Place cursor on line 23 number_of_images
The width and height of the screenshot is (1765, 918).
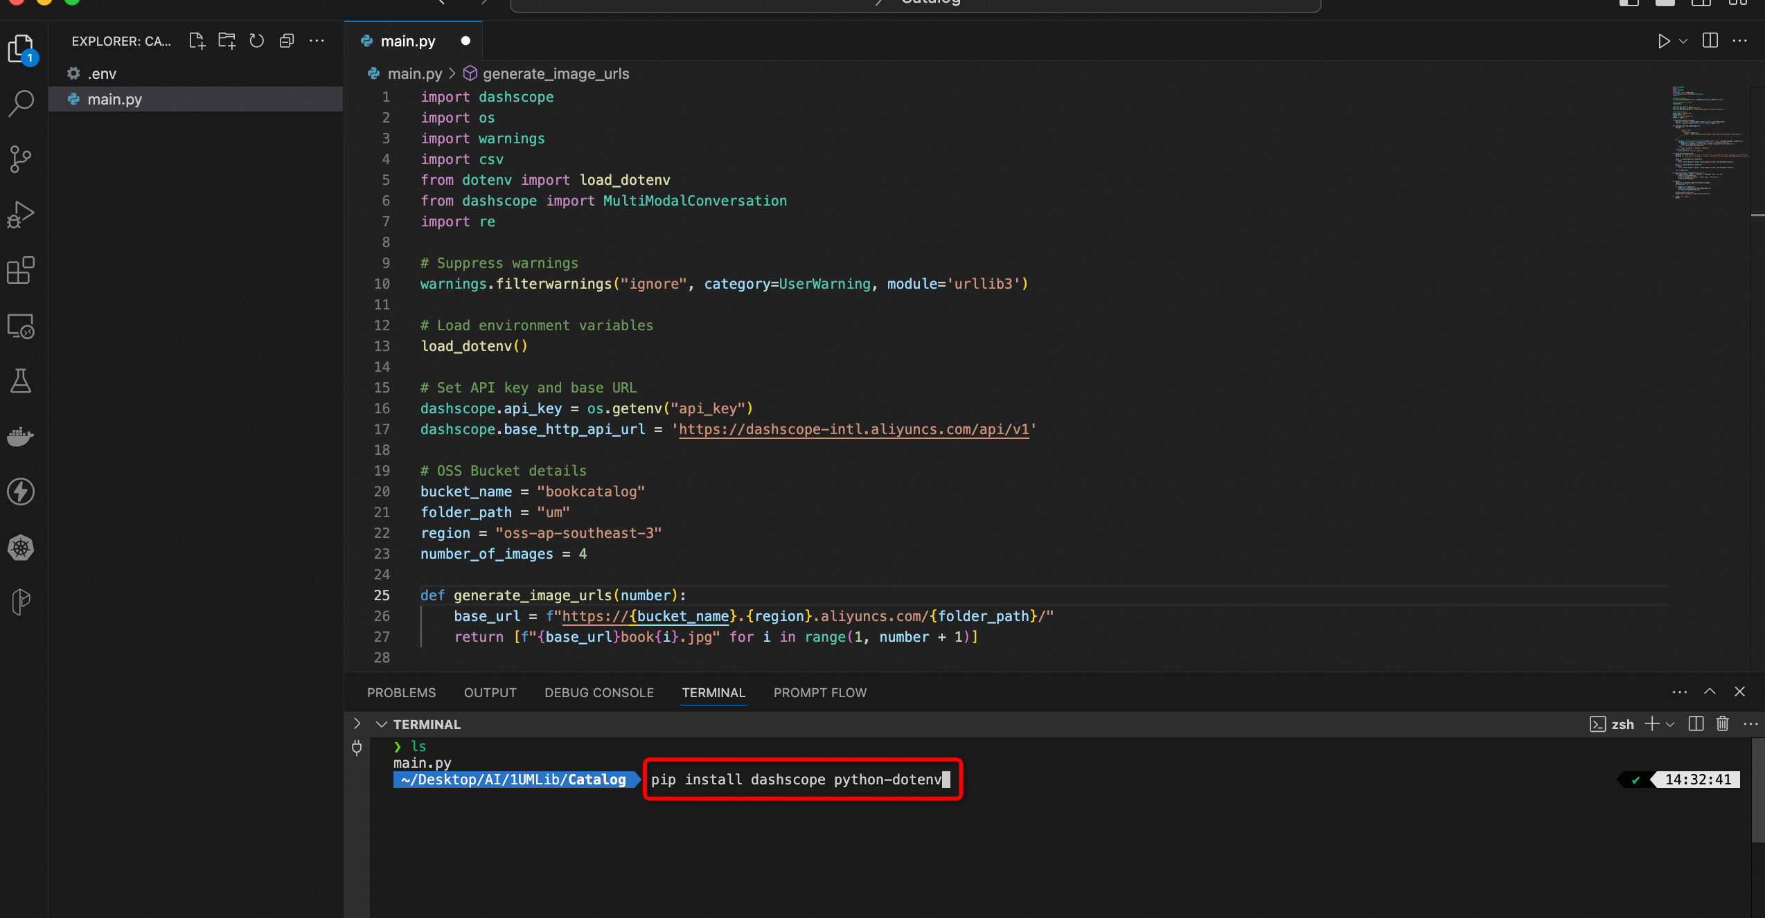(x=504, y=554)
